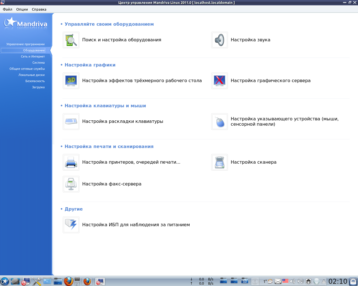This screenshot has height=286, width=358.
Task: Click Поиск и настройка оборудования label
Action: pyautogui.click(x=122, y=40)
